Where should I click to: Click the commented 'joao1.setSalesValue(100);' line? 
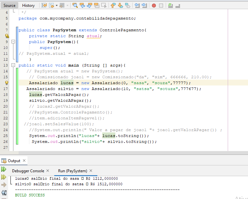click(x=59, y=124)
